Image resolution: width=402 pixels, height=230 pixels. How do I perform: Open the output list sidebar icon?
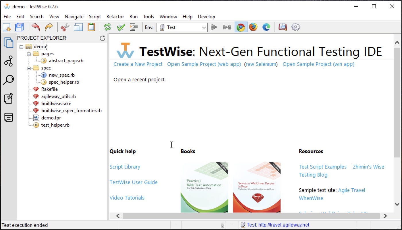pos(8,117)
